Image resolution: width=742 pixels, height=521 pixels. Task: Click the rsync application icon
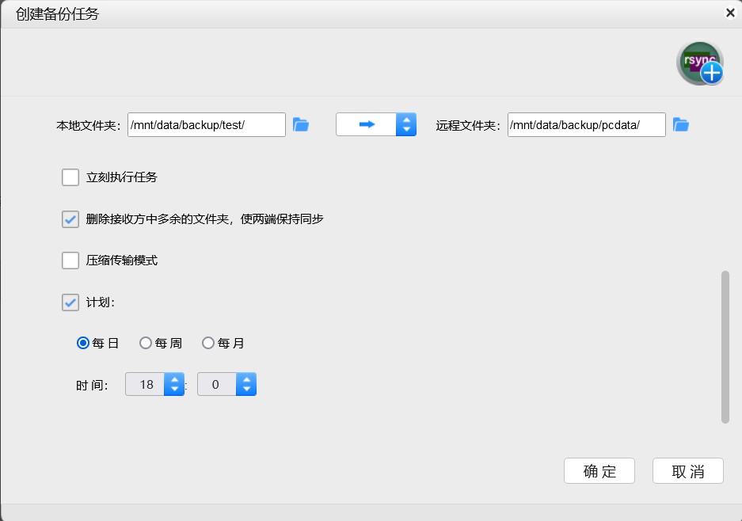tap(697, 59)
